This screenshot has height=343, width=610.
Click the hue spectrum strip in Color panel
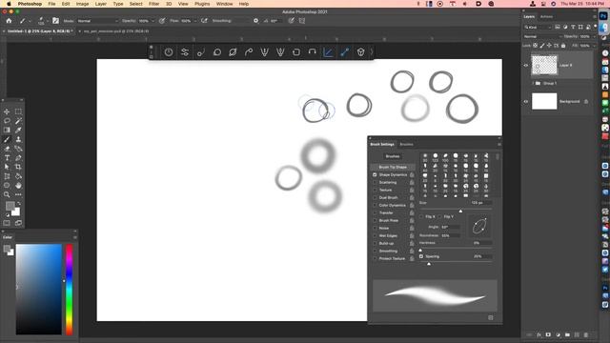click(70, 290)
